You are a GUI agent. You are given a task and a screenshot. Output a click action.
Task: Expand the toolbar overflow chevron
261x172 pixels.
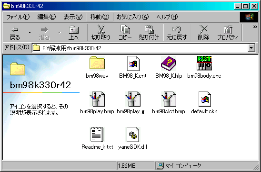click(x=255, y=27)
